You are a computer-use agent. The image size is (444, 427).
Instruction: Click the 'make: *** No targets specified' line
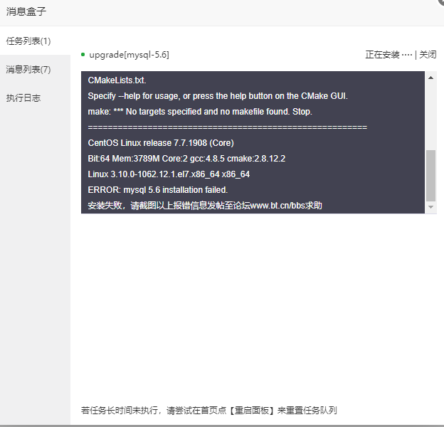[x=200, y=112]
